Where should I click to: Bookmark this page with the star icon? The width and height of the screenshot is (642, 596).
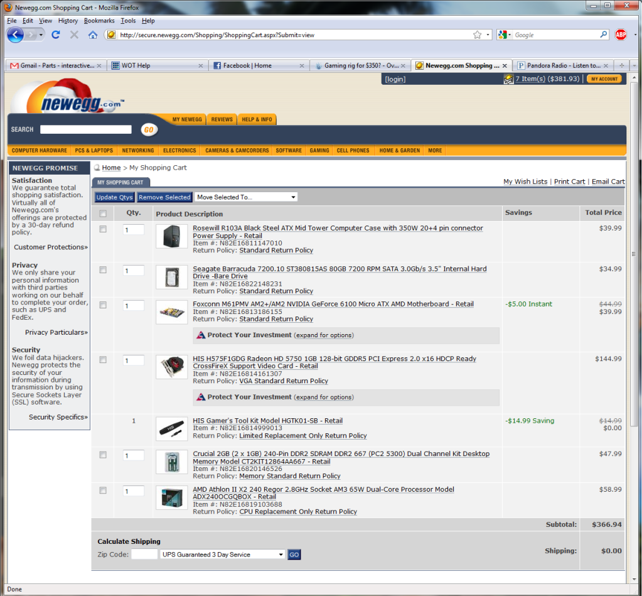coord(477,35)
